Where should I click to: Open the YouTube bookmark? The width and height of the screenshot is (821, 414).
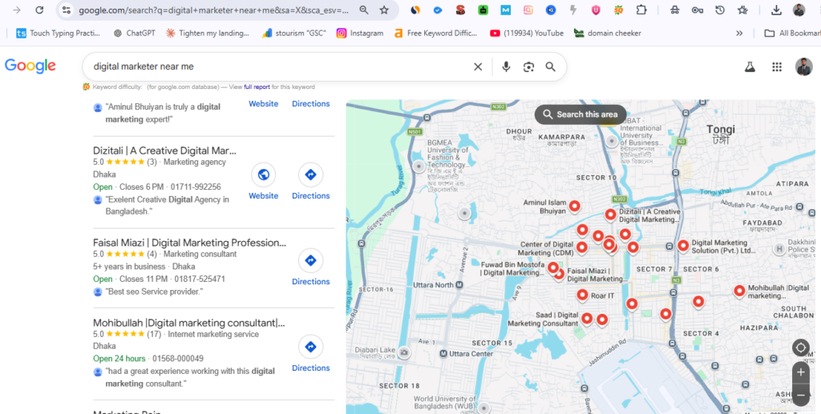[x=527, y=33]
